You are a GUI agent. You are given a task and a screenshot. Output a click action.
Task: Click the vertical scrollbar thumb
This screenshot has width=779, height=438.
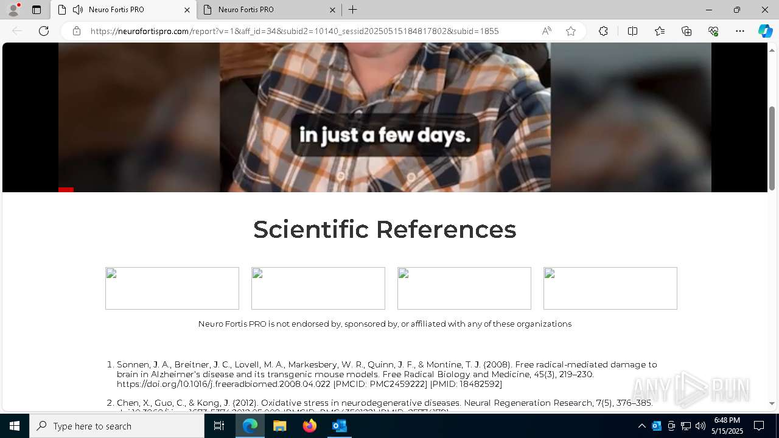pyautogui.click(x=772, y=149)
